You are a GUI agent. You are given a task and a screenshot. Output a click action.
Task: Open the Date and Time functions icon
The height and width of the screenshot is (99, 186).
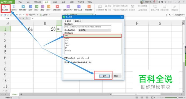tap(57, 6)
